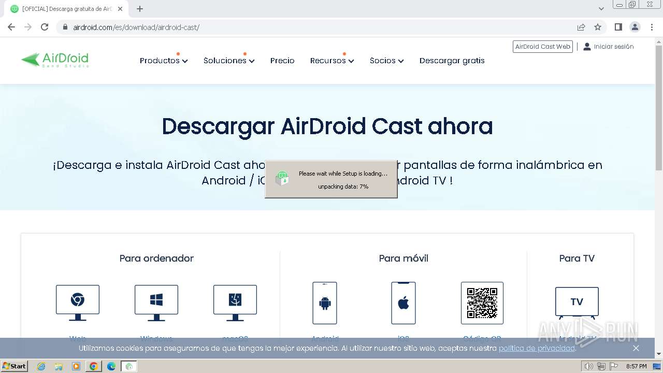Expand the Soluciones menu
Viewport: 663px width, 373px height.
tap(229, 61)
